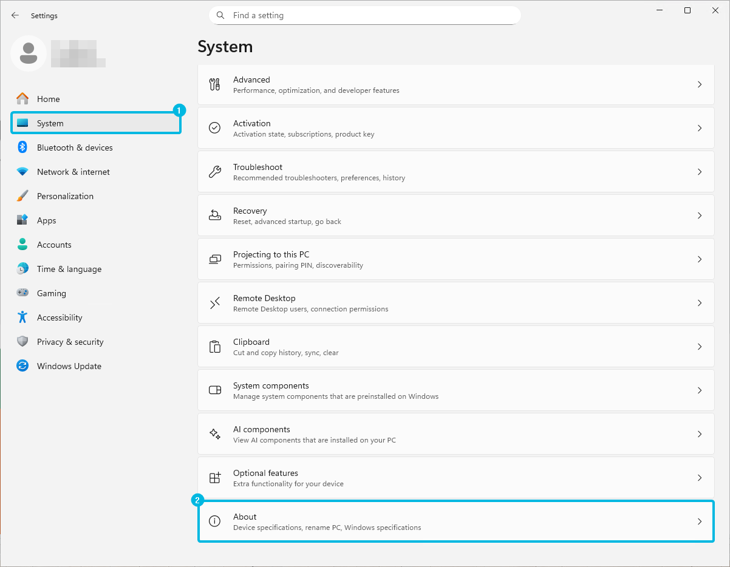Open Bluetooth & devices section
Viewport: 730px width, 567px height.
(96, 148)
